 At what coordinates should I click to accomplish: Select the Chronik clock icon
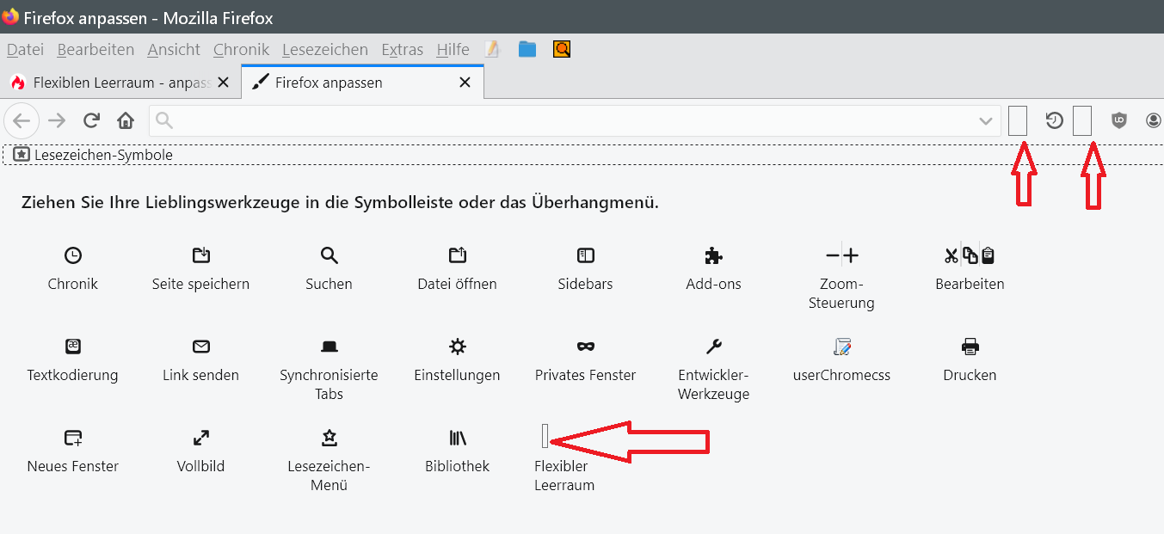[x=73, y=255]
